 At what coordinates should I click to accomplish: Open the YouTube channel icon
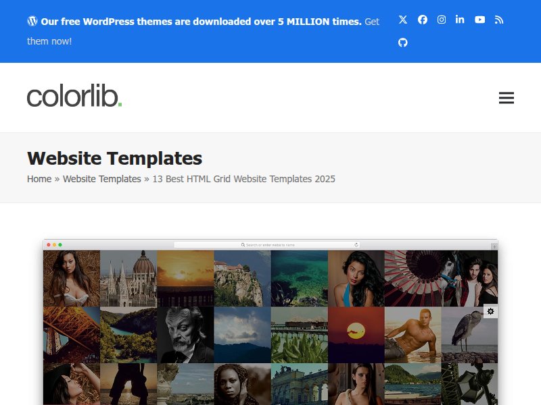coord(479,20)
